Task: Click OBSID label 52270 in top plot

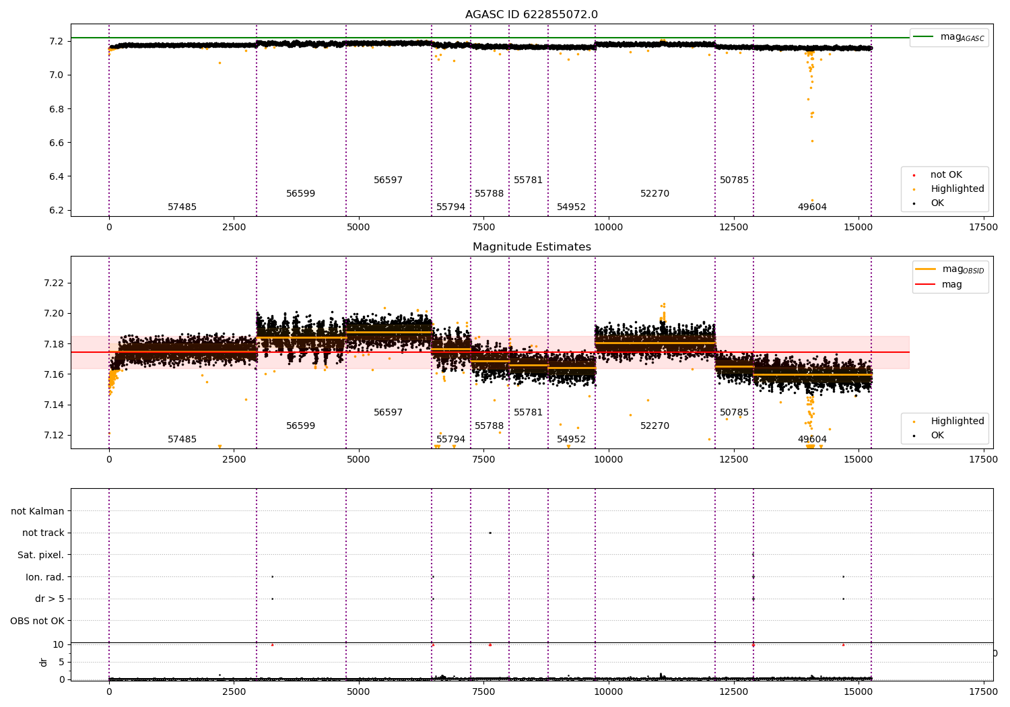Action: point(654,193)
